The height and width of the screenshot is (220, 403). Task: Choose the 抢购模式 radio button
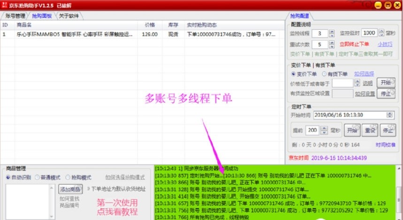coord(78,177)
